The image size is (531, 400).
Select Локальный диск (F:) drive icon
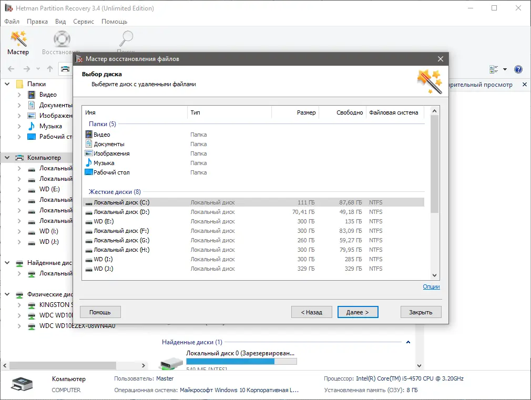tap(89, 231)
